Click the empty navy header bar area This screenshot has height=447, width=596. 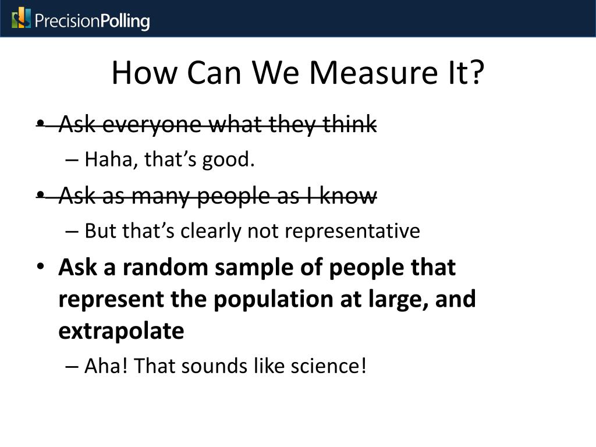tap(372, 18)
